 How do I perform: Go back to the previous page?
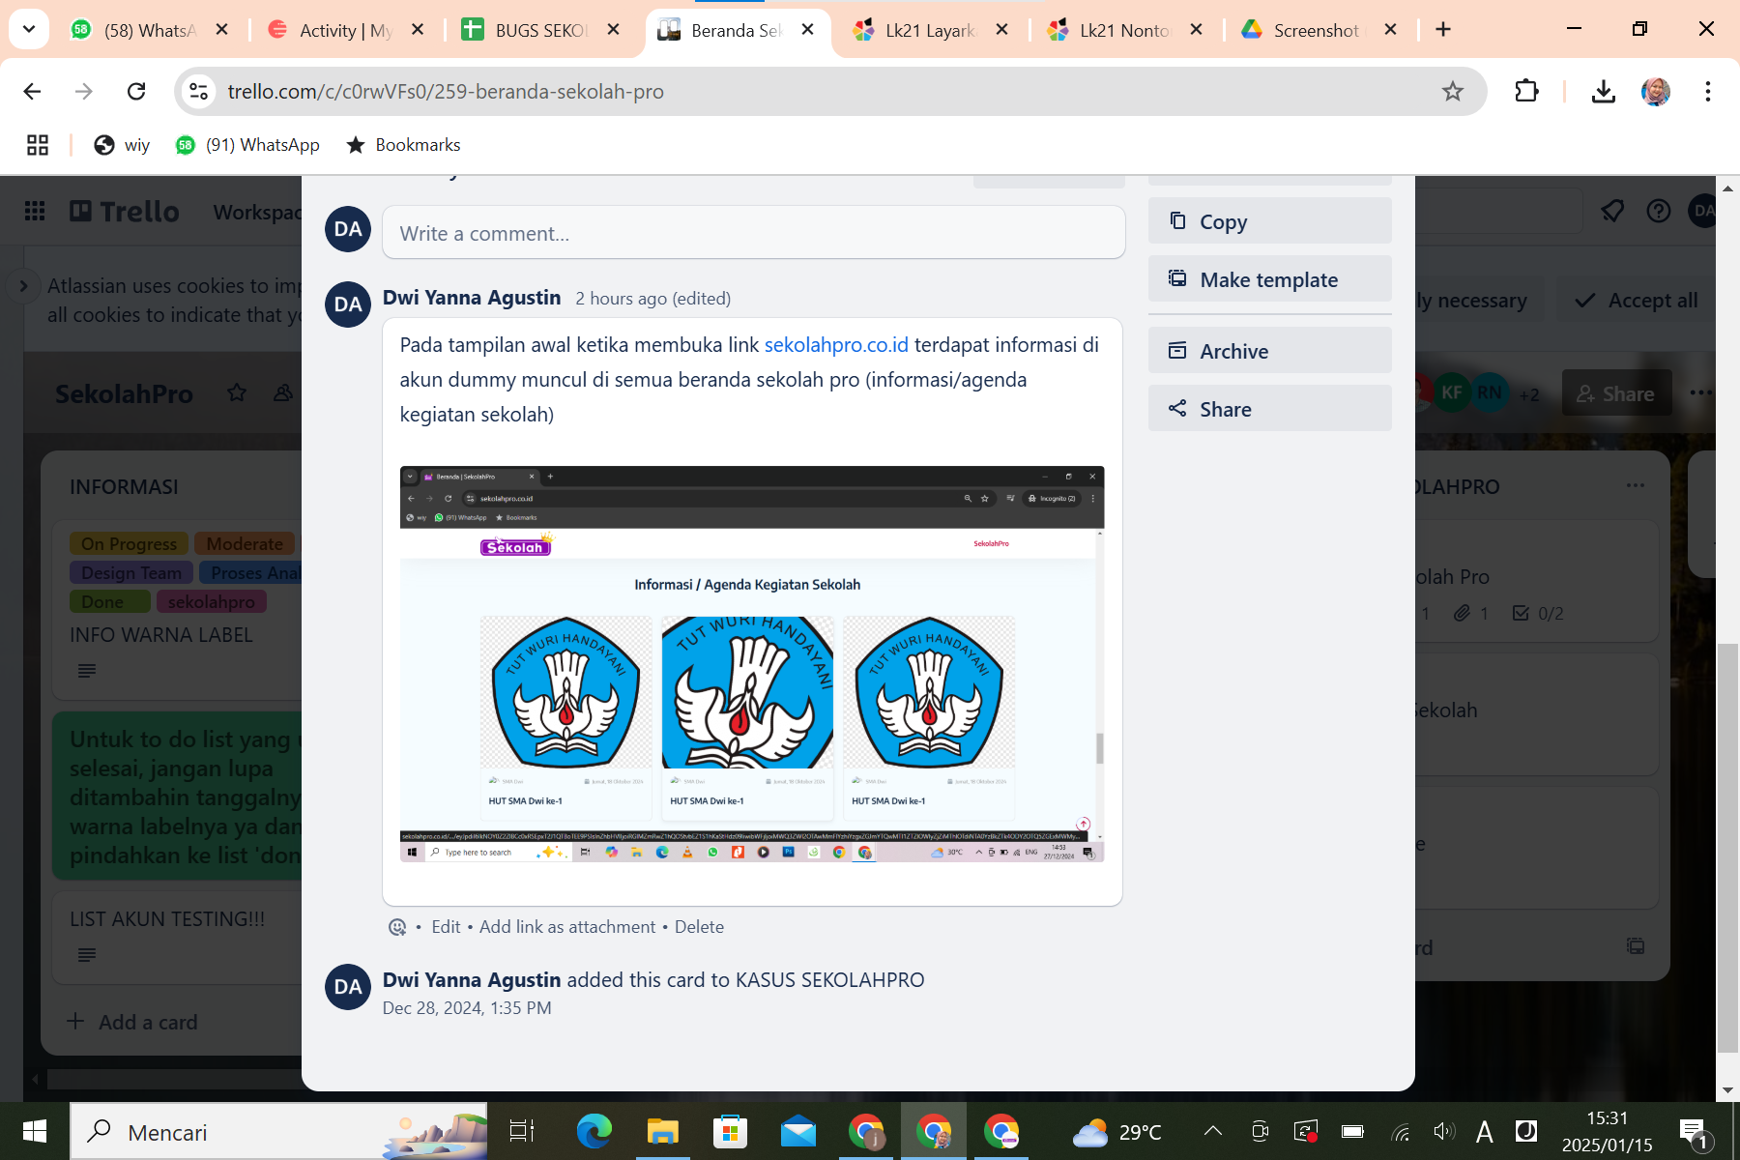(32, 92)
